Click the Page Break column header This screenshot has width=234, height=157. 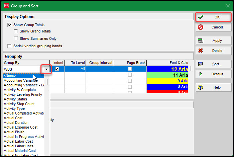click(130, 63)
